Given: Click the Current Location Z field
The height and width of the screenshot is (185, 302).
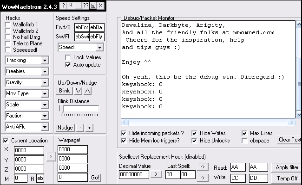Looking at the screenshot, I should coord(29,169).
